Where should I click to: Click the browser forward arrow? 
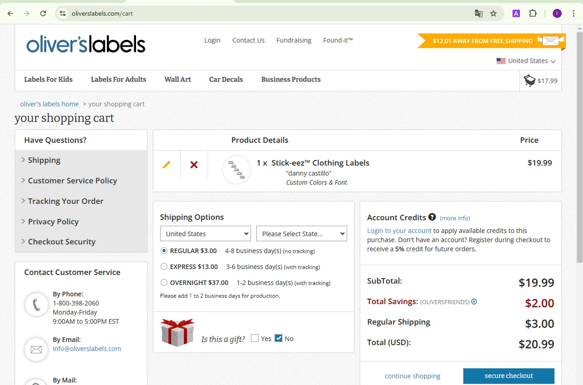(26, 14)
